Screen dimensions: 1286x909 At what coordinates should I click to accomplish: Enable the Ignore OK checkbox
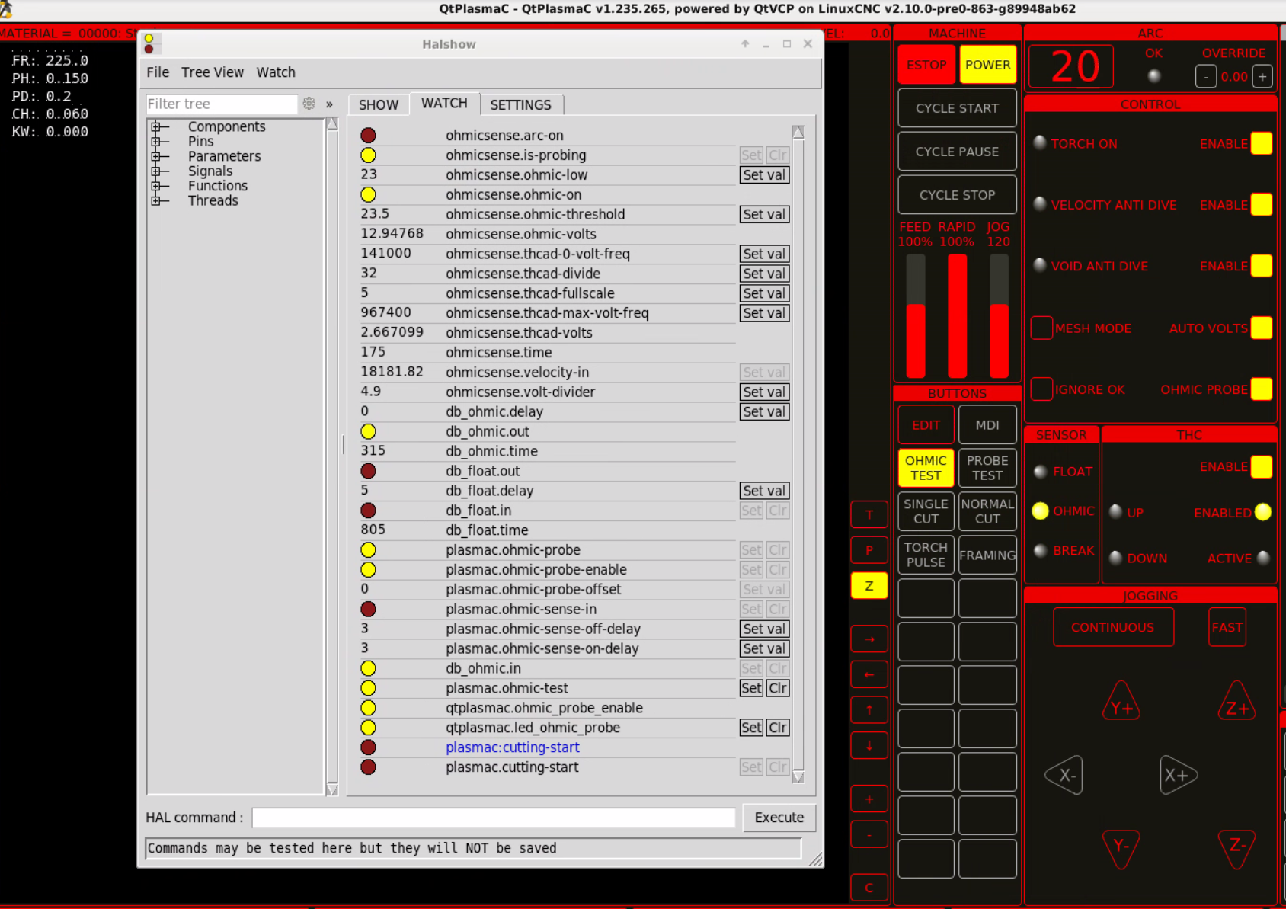(1041, 389)
